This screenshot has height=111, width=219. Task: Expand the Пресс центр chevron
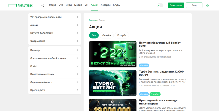[x=78, y=90]
